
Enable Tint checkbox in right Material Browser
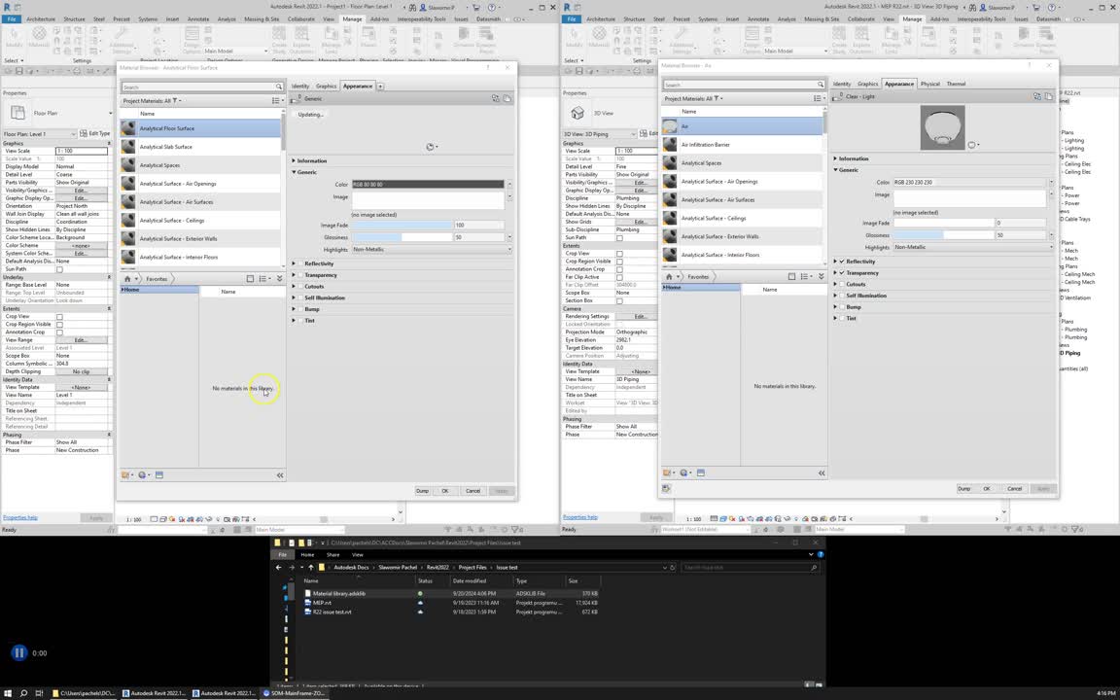[x=842, y=319]
